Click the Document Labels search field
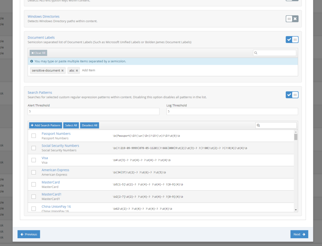The image size is (322, 246). 275,53
